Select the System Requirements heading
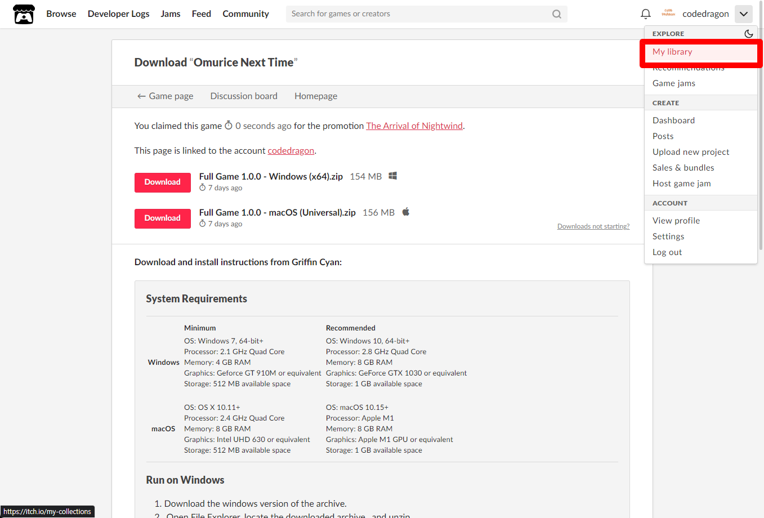 196,299
